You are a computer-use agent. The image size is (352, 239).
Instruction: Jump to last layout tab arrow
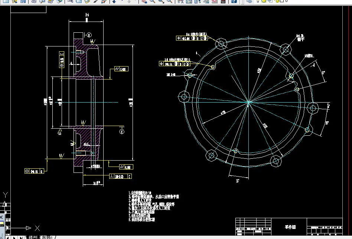[21, 238]
